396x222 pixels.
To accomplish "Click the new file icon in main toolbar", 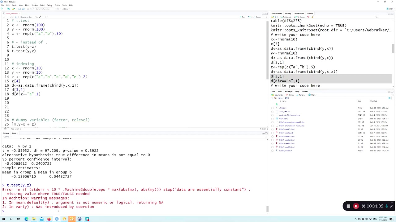I will point(2,9).
